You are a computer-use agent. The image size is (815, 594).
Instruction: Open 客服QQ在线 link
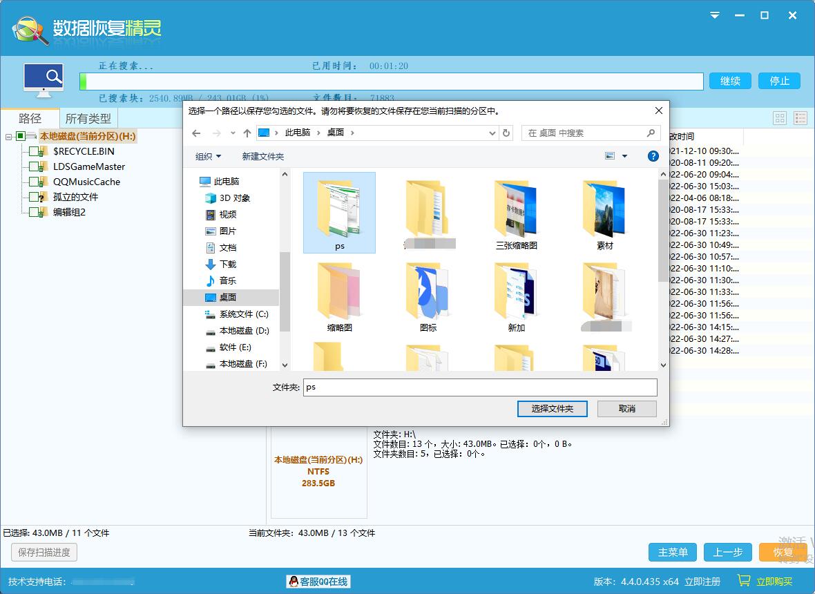(318, 582)
